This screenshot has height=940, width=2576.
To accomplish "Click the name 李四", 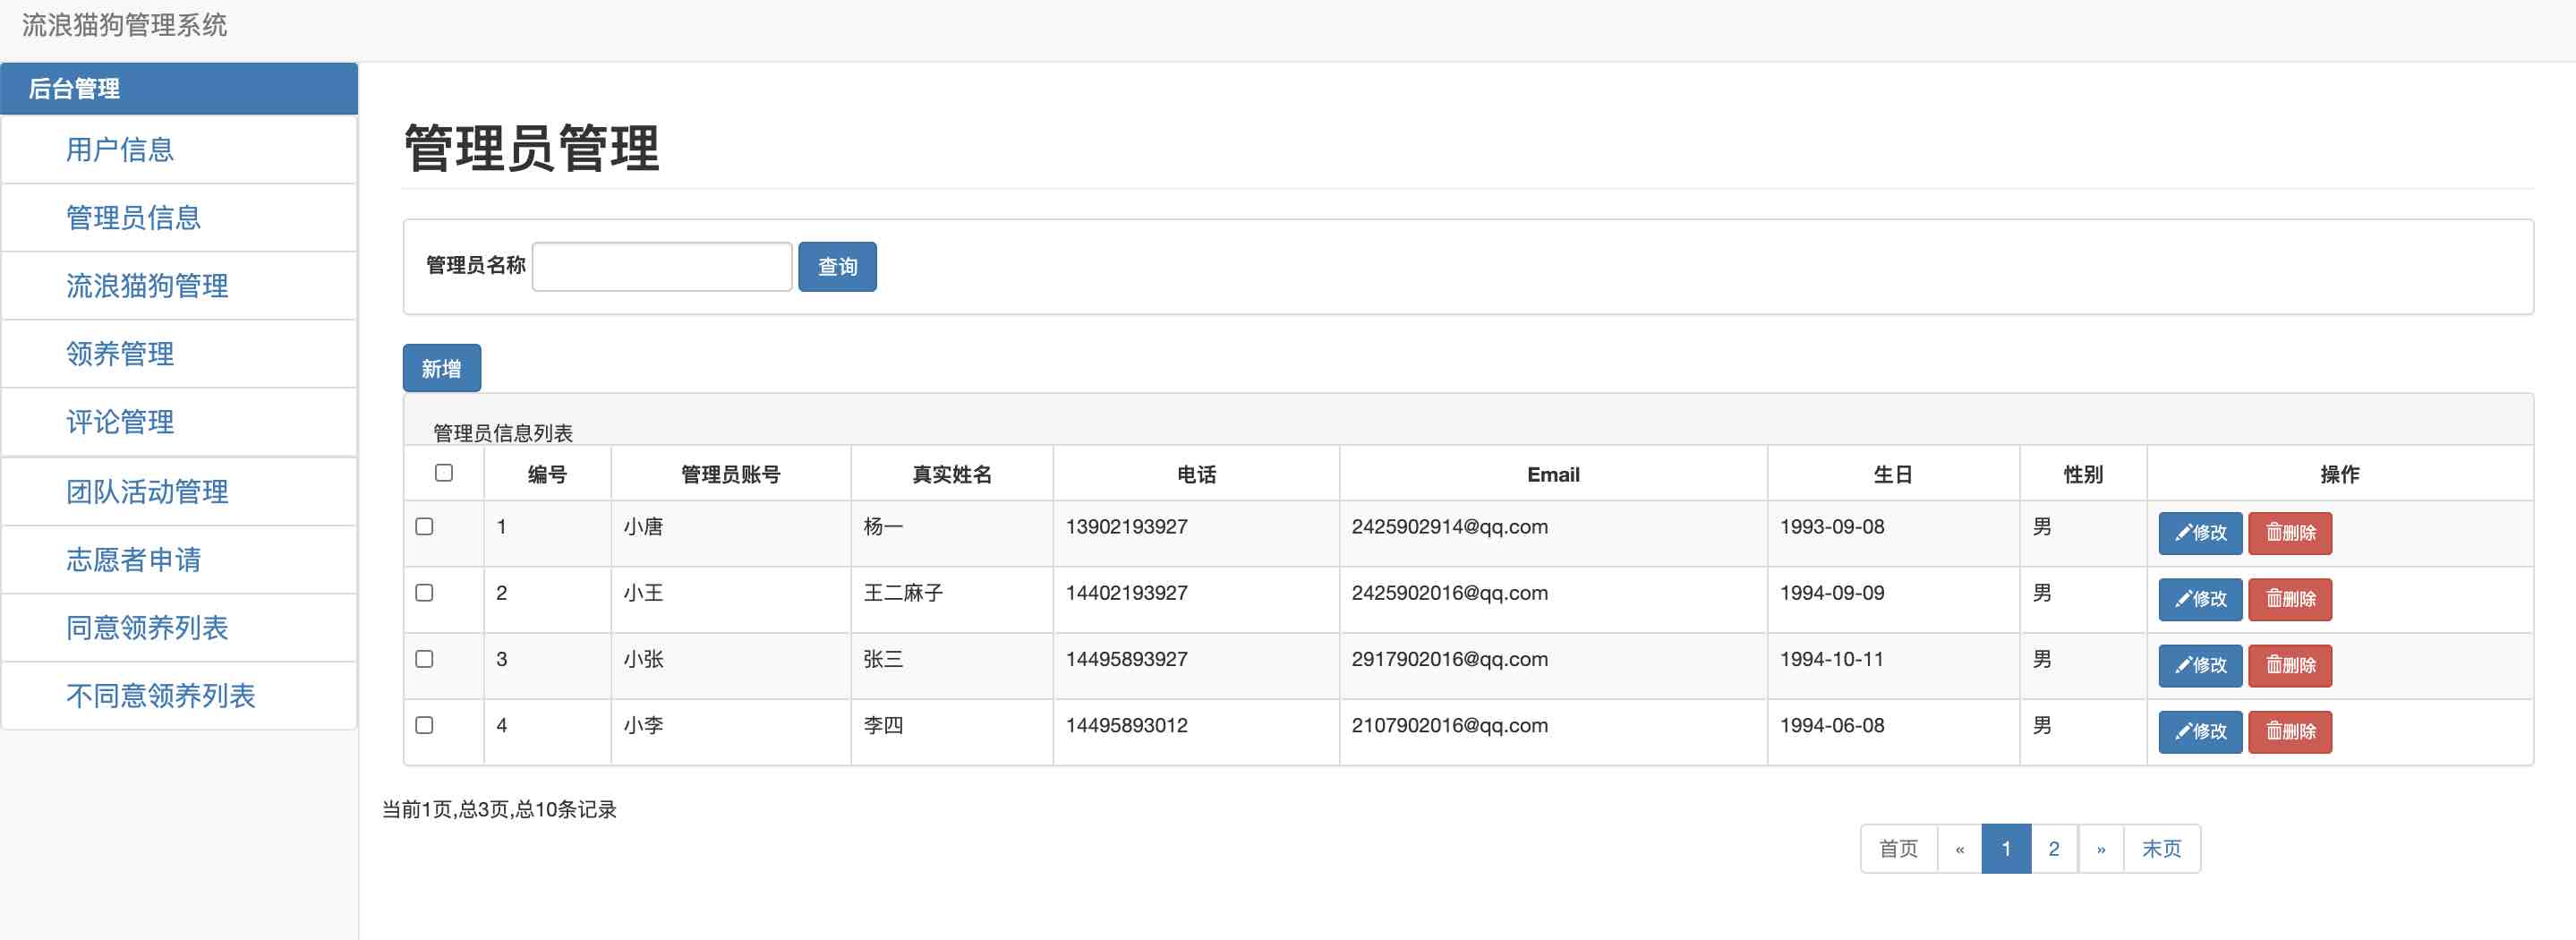I will 883,725.
